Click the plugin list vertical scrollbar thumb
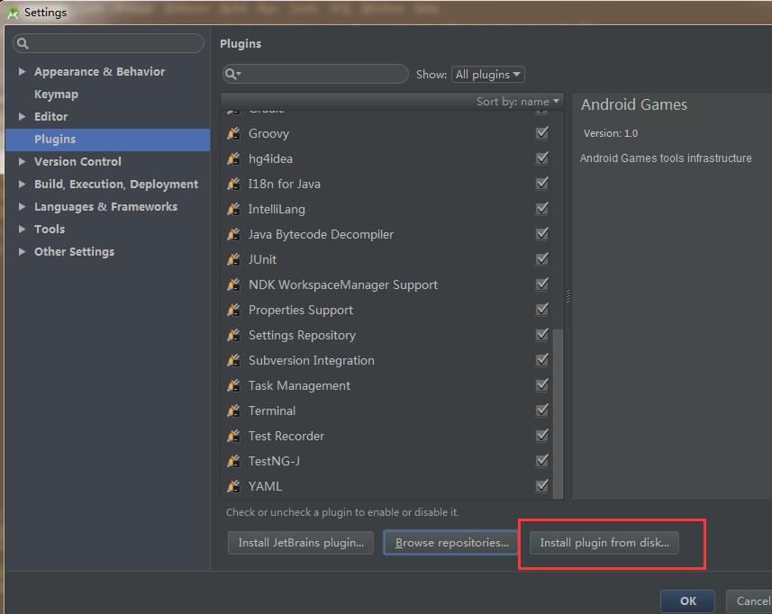 (558, 414)
